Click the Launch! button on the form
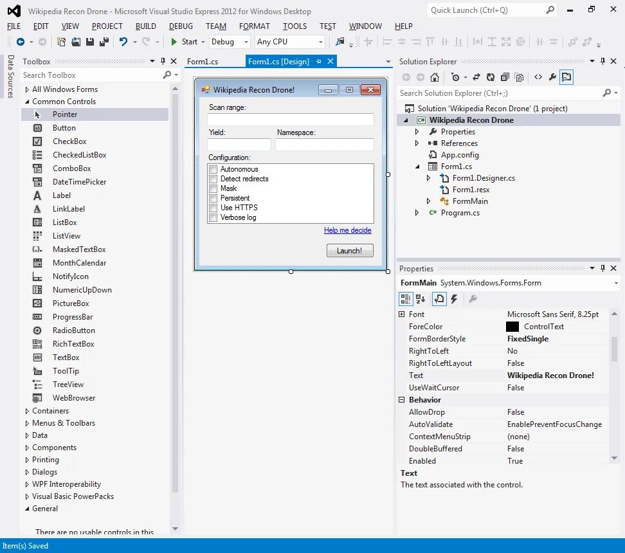 350,251
